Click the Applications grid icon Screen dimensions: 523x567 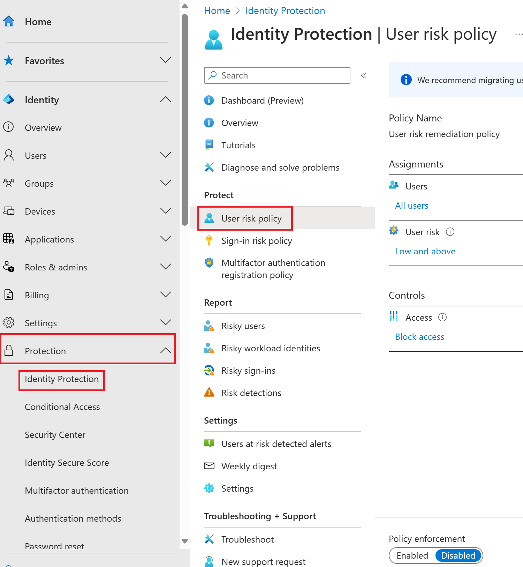(9, 239)
